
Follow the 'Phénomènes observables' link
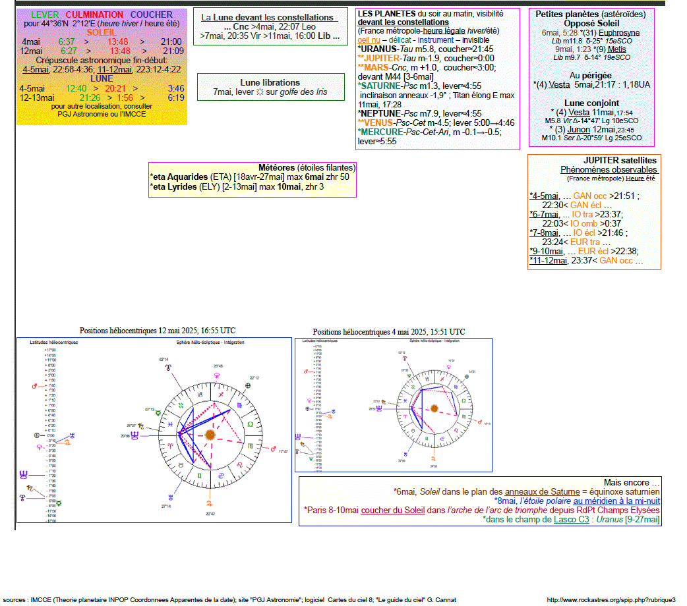click(609, 169)
